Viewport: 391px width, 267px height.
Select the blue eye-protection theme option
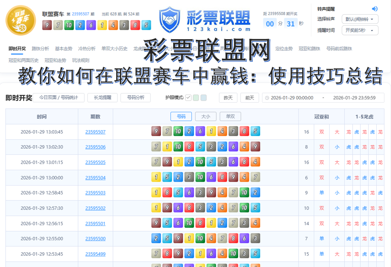(203, 98)
